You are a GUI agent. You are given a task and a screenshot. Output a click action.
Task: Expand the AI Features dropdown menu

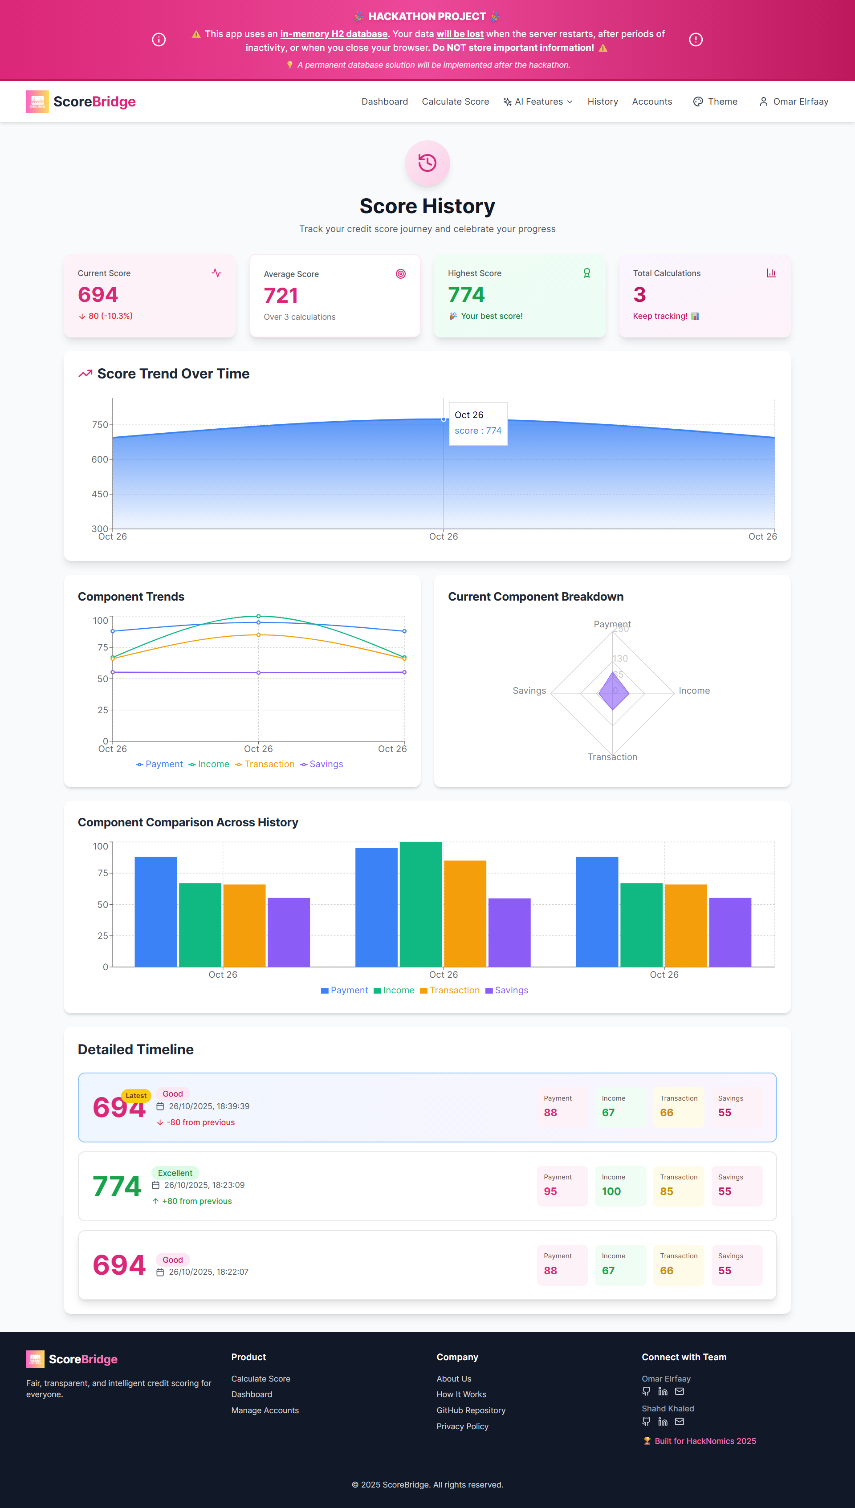click(538, 102)
